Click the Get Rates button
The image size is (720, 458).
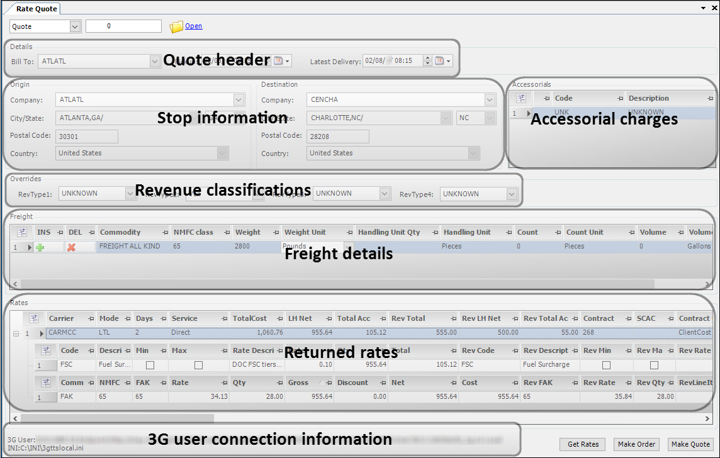pyautogui.click(x=583, y=444)
